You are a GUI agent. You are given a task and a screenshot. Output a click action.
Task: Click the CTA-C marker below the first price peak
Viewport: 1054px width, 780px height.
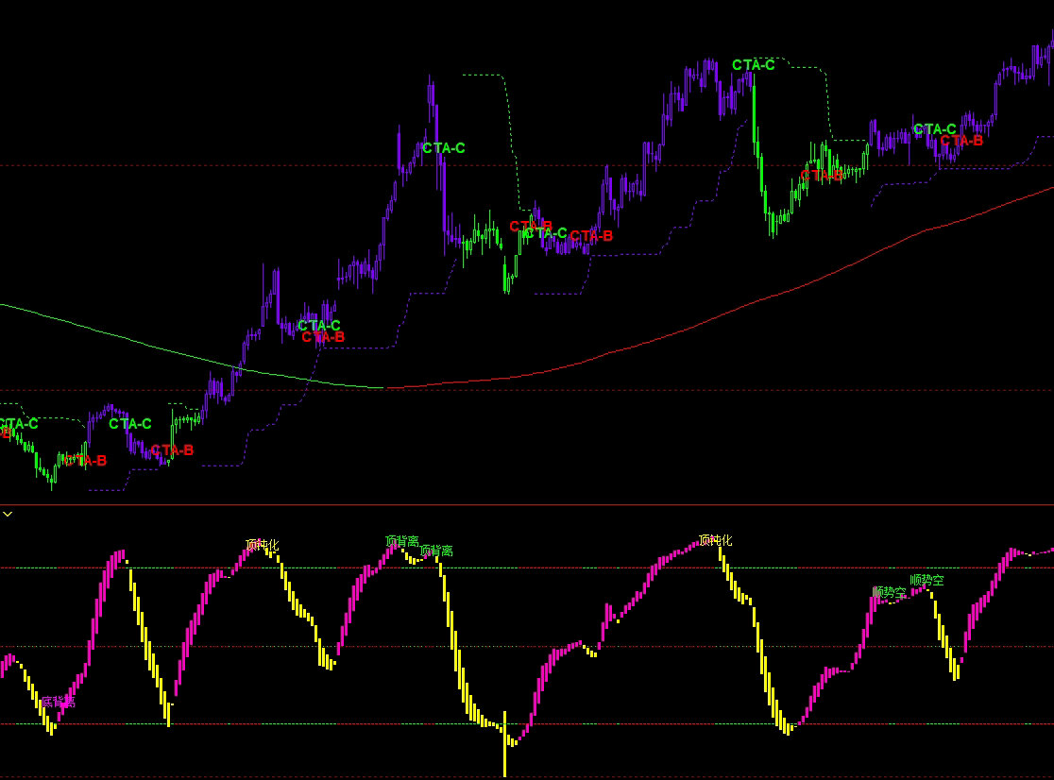coord(443,148)
